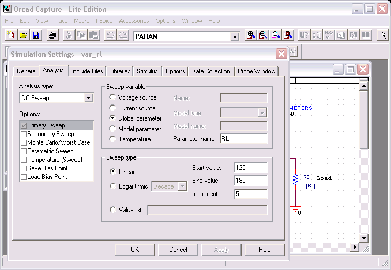Enable the Secondary Sweep option
Viewport: 391px width, 270px height.
[x=24, y=134]
